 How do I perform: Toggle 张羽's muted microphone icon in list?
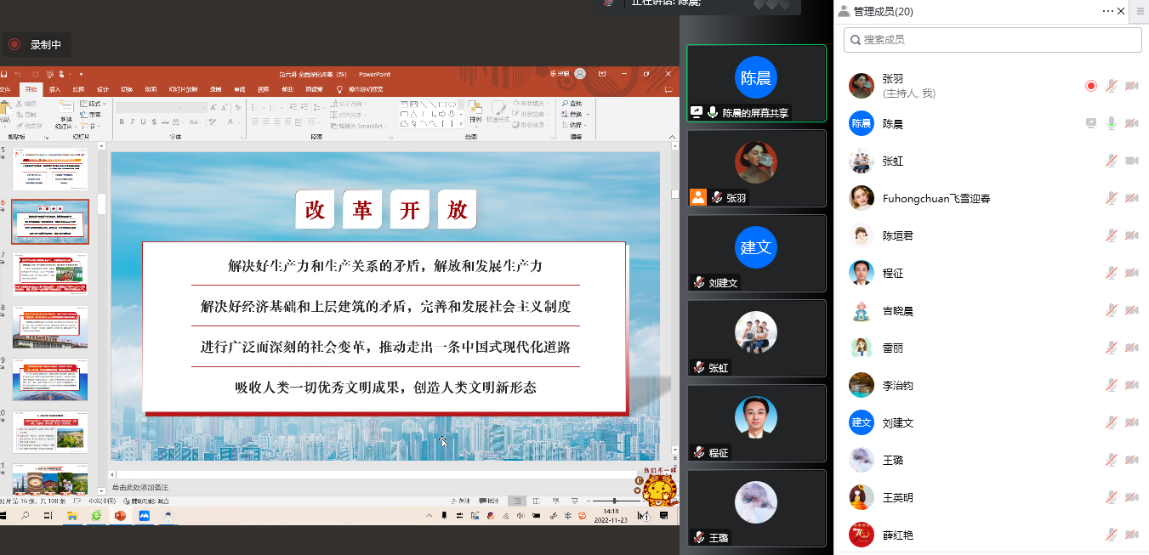(x=1111, y=86)
